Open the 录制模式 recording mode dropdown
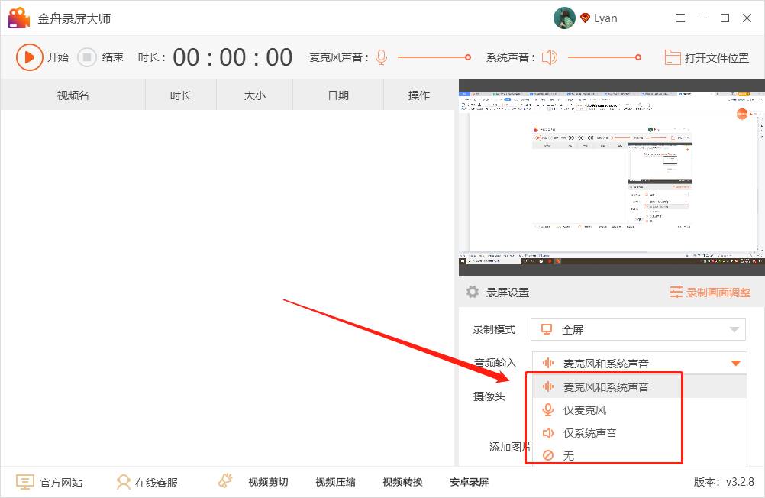This screenshot has height=498, width=765. click(637, 328)
